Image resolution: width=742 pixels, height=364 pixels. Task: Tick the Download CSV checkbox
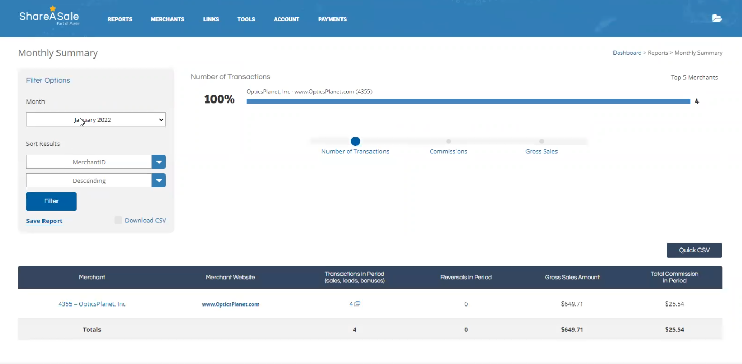pos(118,220)
